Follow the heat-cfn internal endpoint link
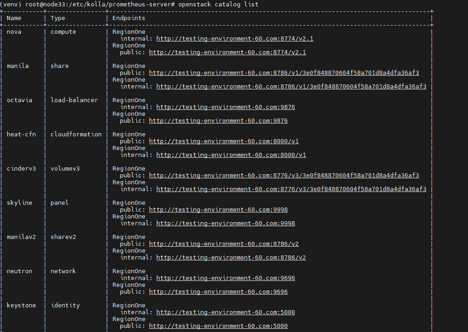 (x=231, y=155)
